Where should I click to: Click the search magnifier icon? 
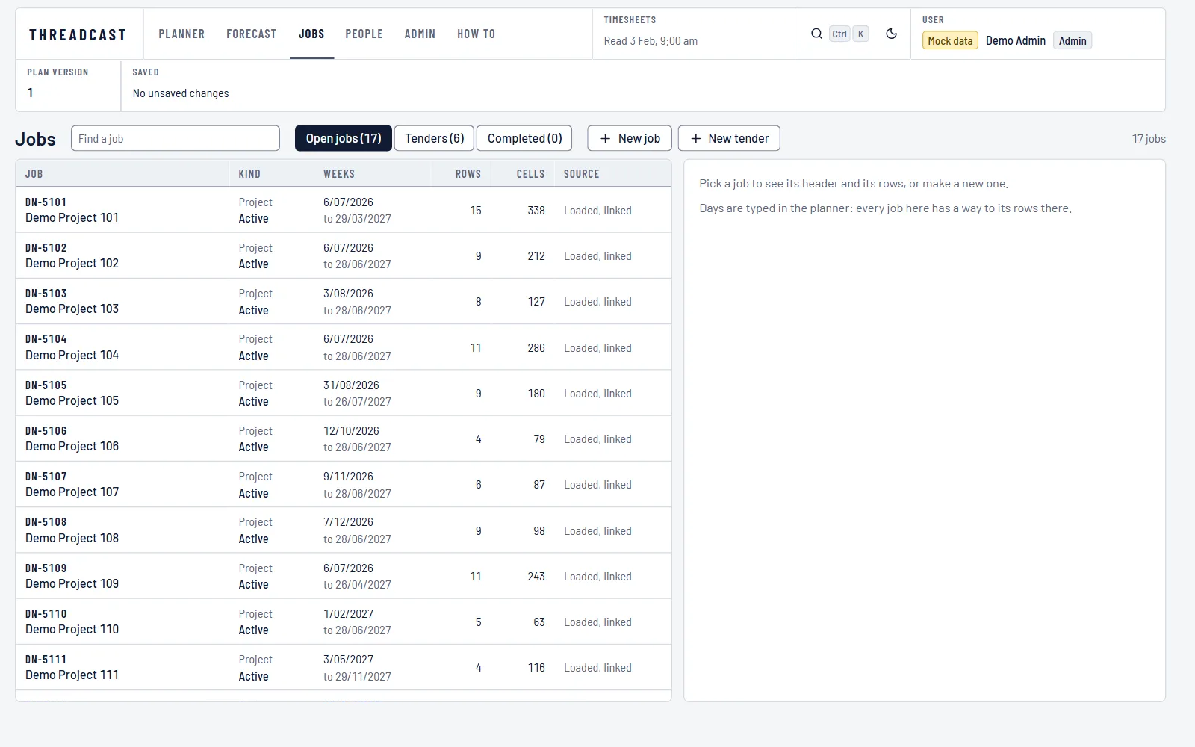tap(816, 34)
